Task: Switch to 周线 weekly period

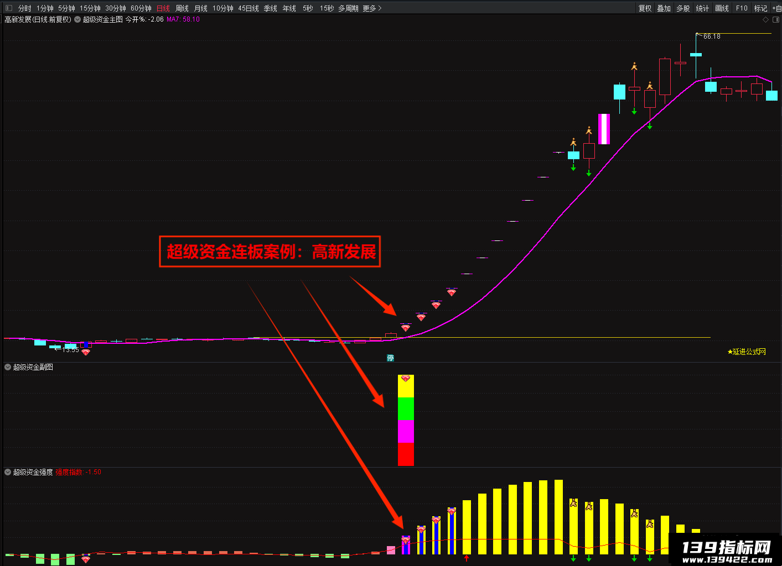Action: 182,8
